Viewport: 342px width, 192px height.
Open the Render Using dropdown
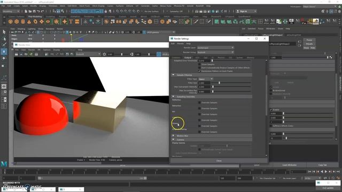215,52
